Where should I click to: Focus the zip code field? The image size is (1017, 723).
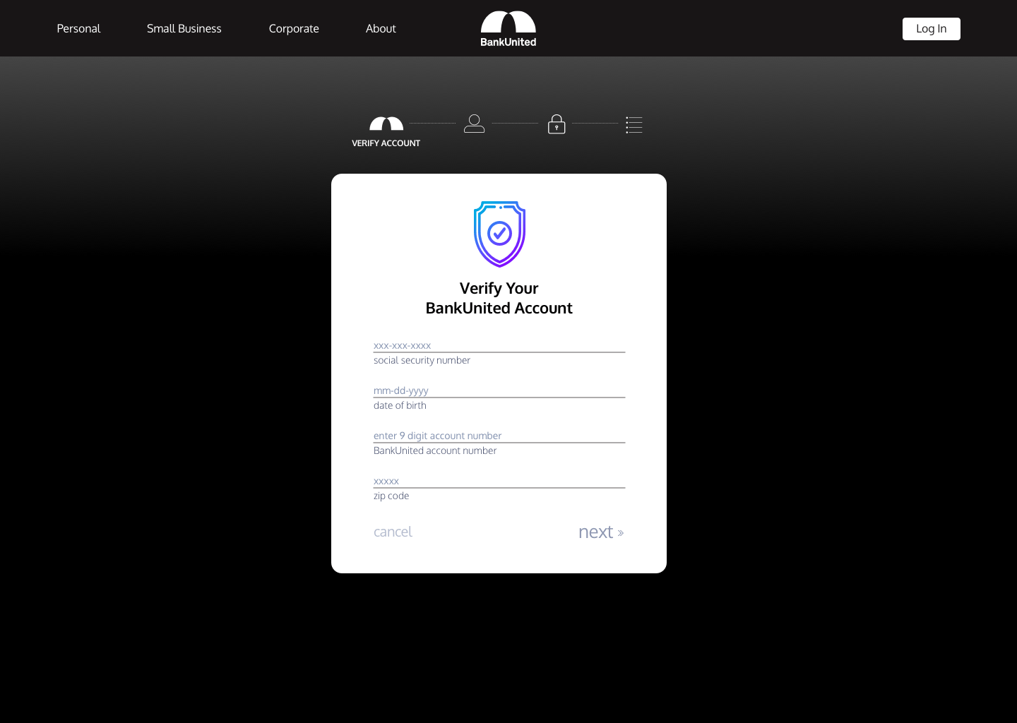tap(499, 481)
